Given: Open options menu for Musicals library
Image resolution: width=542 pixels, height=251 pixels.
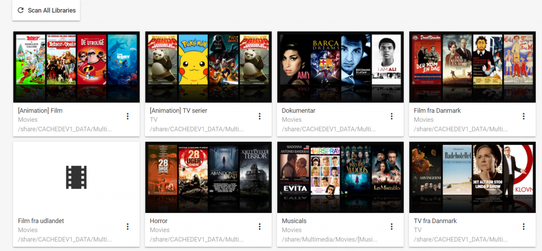Looking at the screenshot, I should coord(392,226).
